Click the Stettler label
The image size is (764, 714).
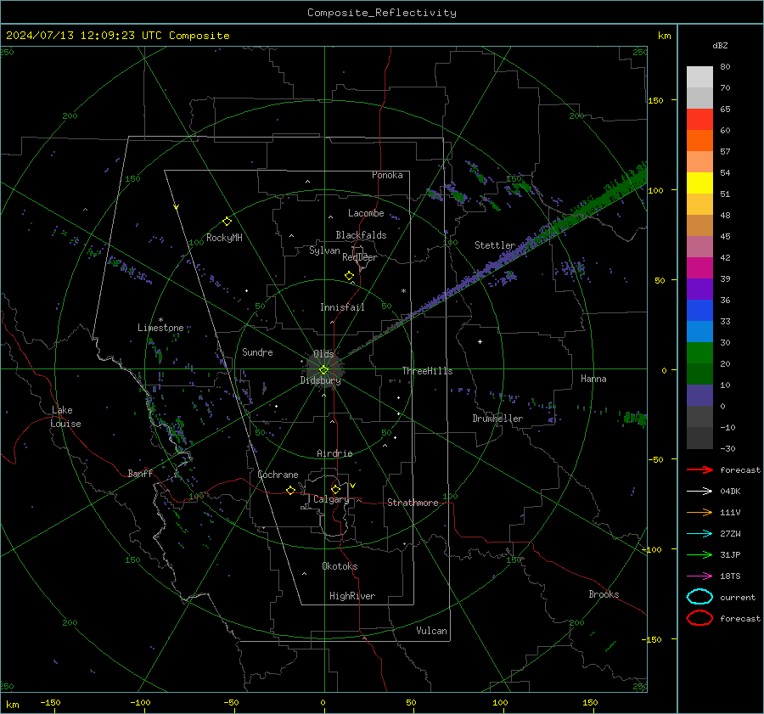[495, 245]
